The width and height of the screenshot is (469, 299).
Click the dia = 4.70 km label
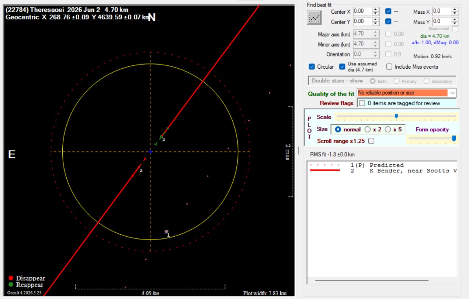(435, 36)
